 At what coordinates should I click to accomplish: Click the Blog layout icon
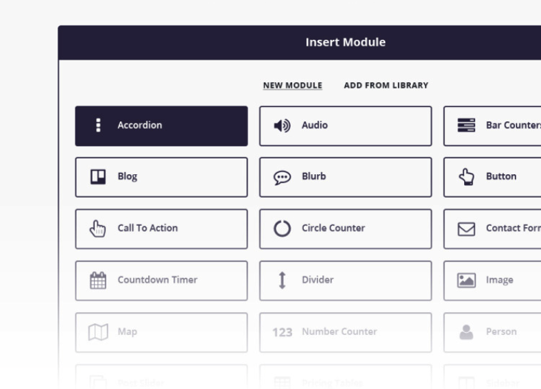[x=98, y=177]
